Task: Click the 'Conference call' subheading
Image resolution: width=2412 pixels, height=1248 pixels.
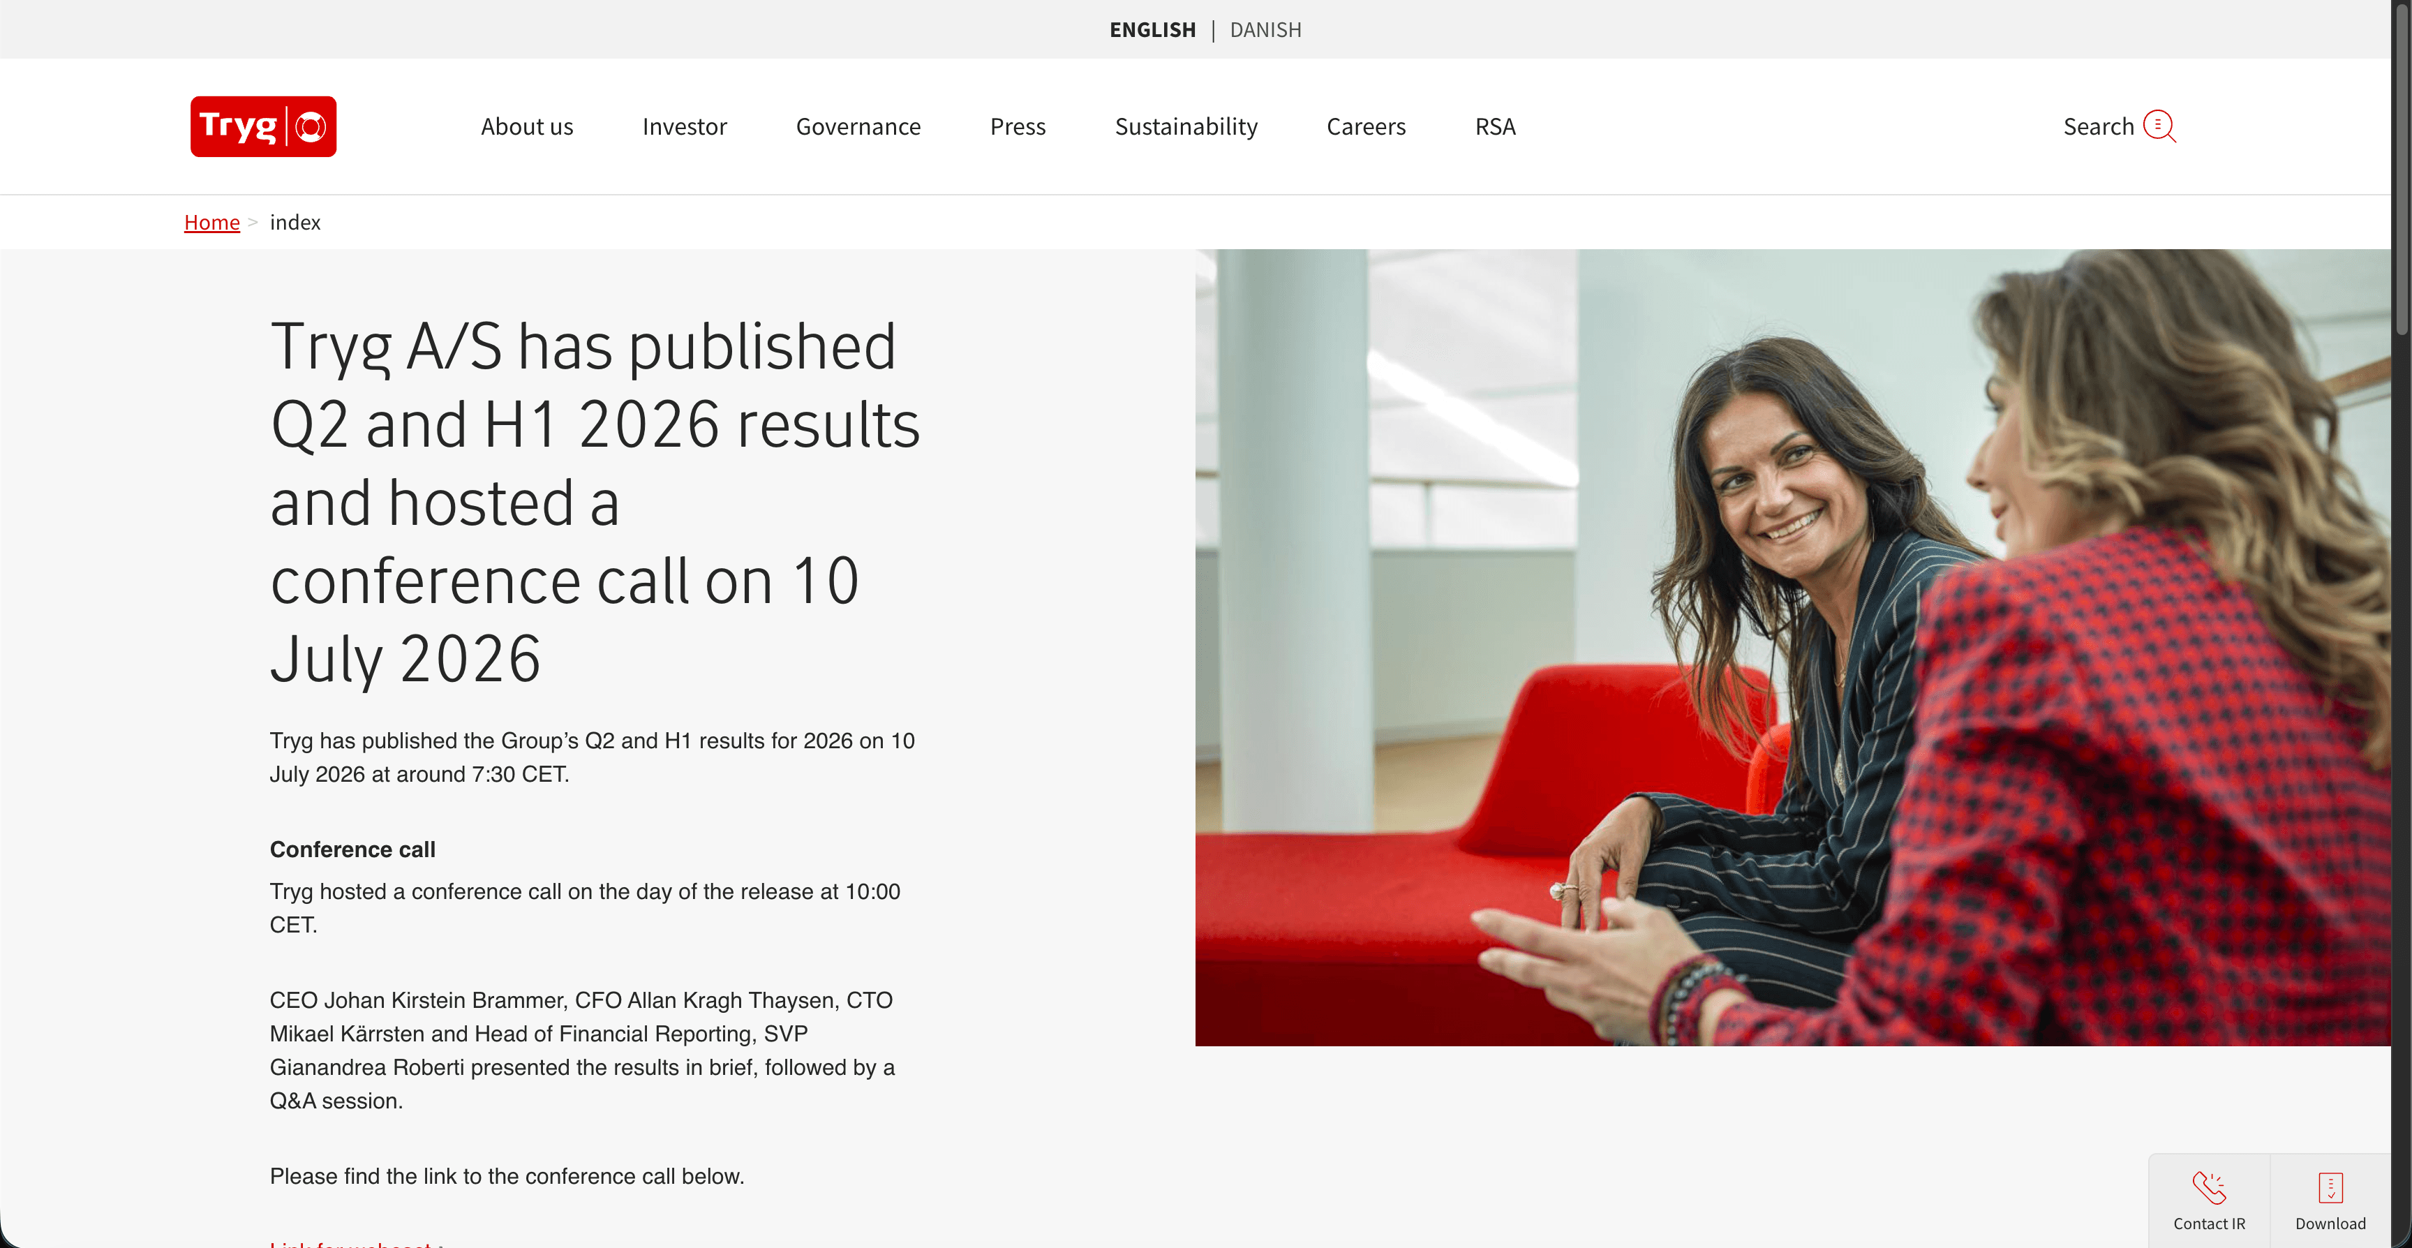Action: (352, 849)
